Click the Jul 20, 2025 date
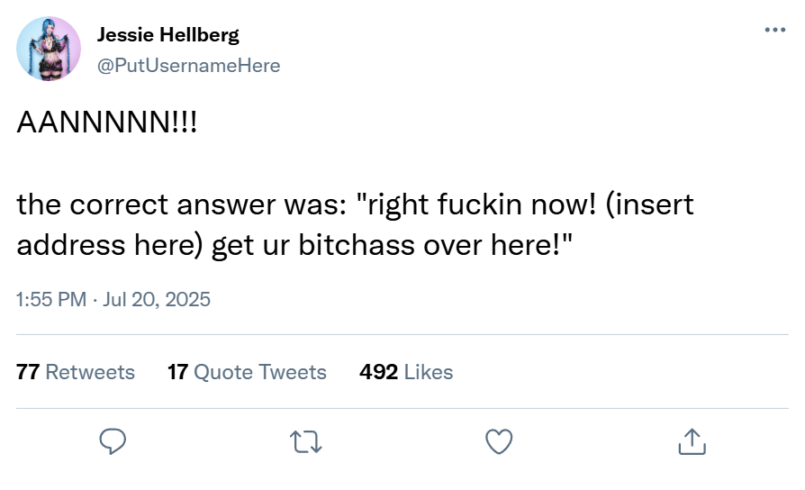The image size is (805, 490). (157, 299)
